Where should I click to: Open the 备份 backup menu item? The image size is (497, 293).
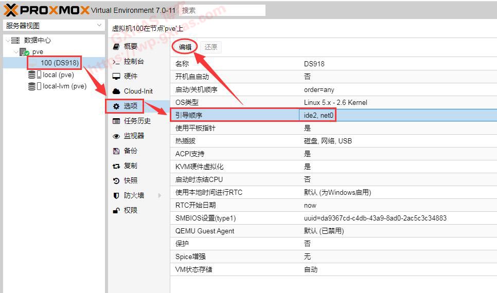click(131, 151)
